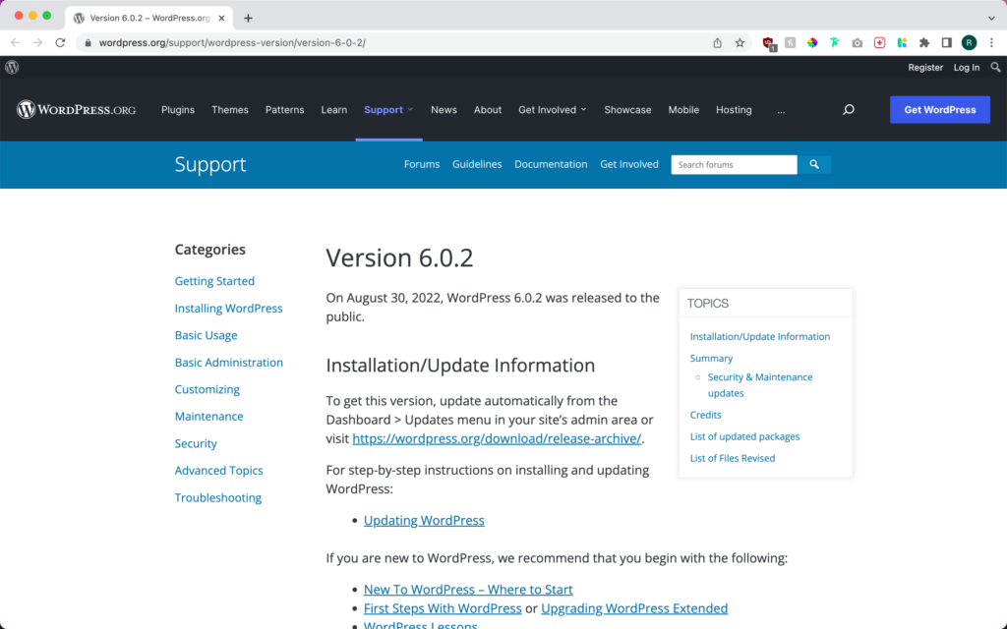Open the share icon in the address bar

[717, 42]
